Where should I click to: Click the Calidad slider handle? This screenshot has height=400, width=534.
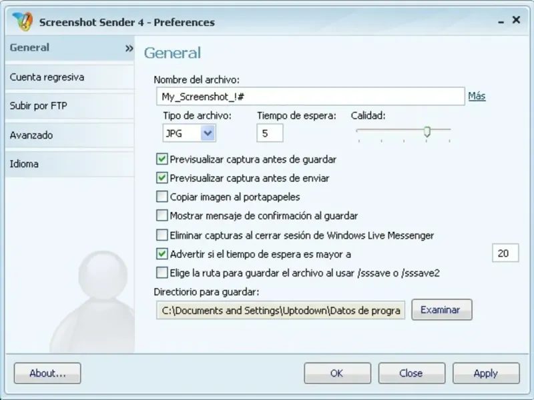pyautogui.click(x=427, y=131)
